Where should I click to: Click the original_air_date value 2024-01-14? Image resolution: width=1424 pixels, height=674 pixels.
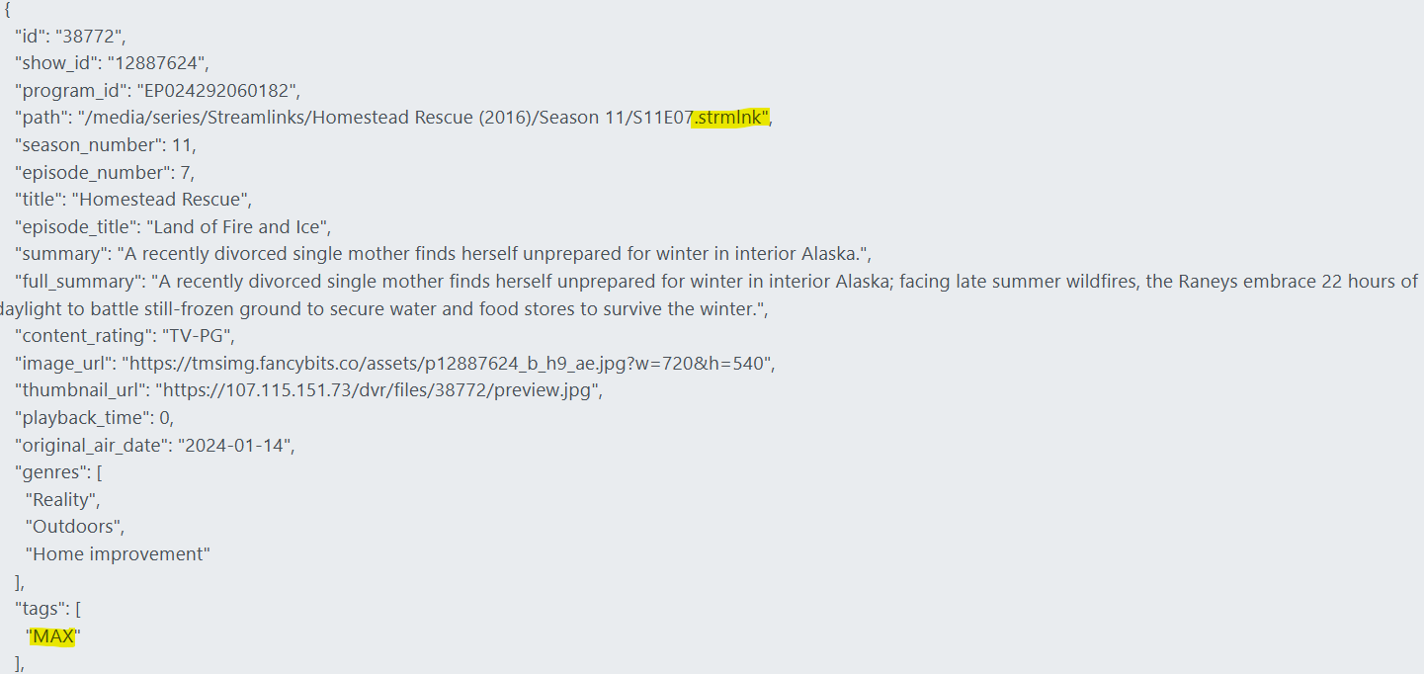click(x=235, y=446)
